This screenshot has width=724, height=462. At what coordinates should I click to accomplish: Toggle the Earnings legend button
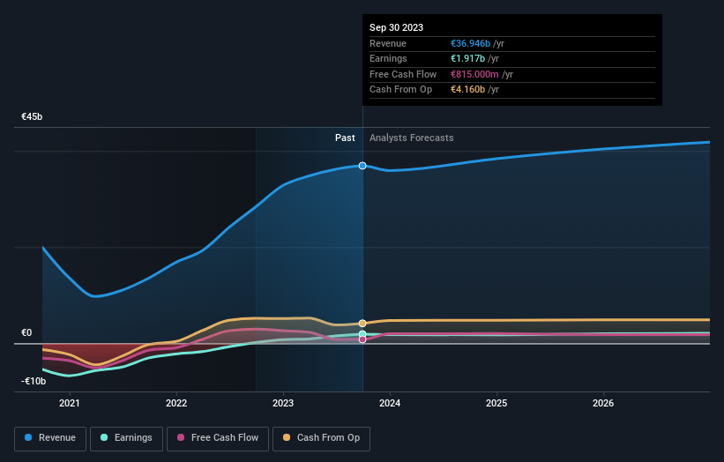[126, 438]
